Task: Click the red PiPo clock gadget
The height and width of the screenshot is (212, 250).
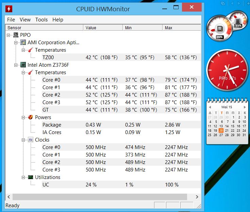Action: pos(227,70)
